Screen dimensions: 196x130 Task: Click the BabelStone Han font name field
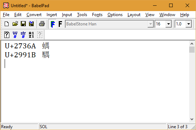(x=106, y=24)
